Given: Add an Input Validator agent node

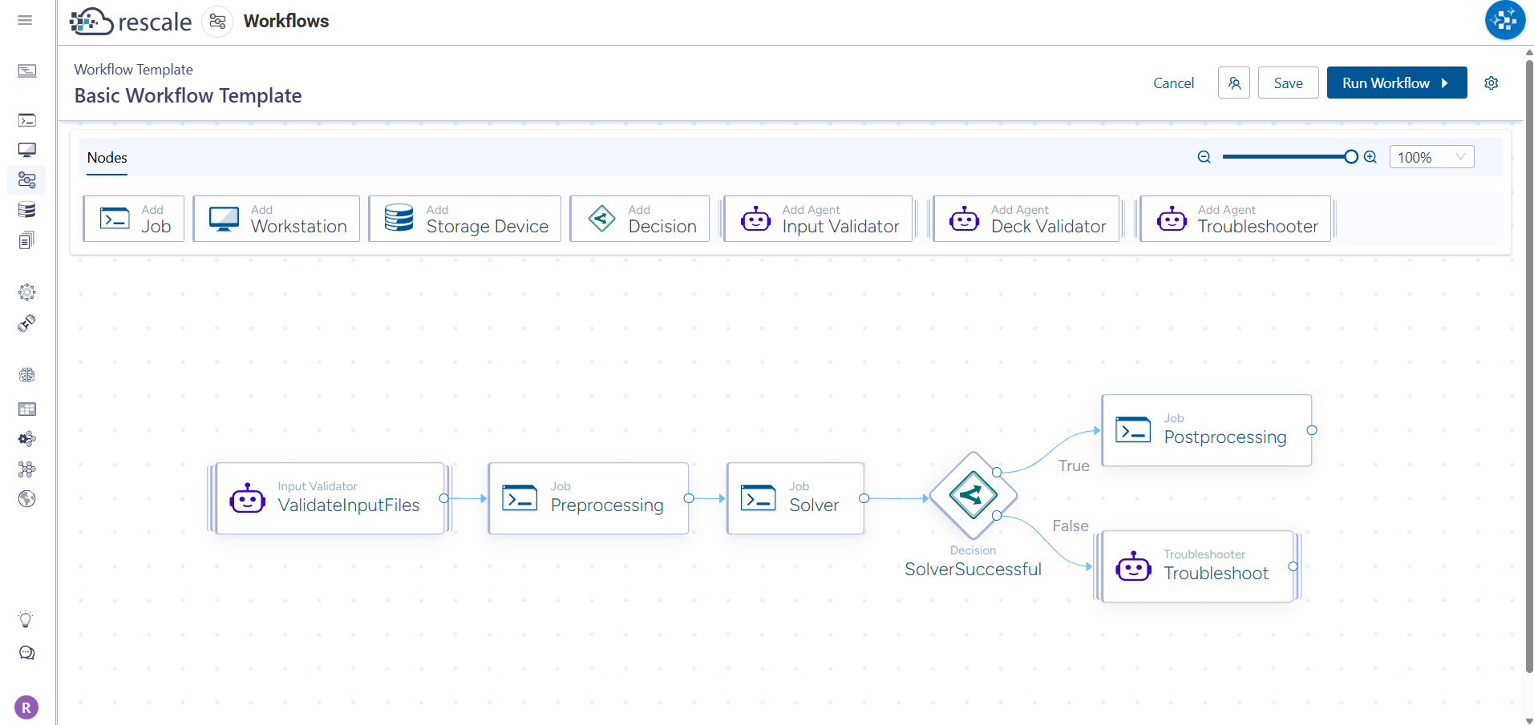Looking at the screenshot, I should click(819, 219).
